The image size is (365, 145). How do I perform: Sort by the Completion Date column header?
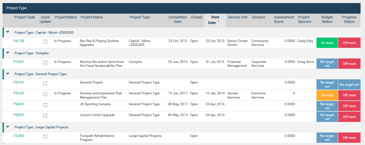tap(178, 19)
